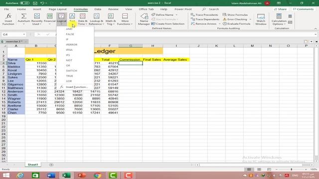Screen dimensions: 319x179
Task: Click Calculate Sheet icon
Action: (290, 22)
